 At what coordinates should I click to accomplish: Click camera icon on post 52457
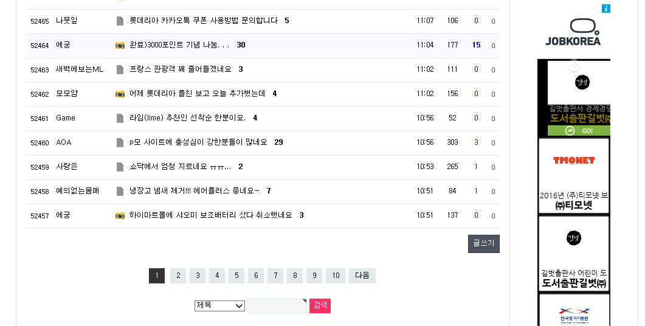120,216
